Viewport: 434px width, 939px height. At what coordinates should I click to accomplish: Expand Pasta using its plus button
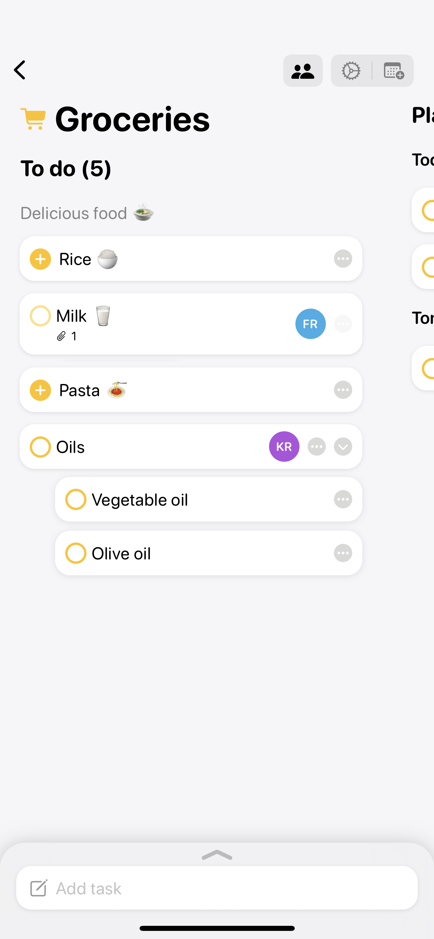[40, 390]
